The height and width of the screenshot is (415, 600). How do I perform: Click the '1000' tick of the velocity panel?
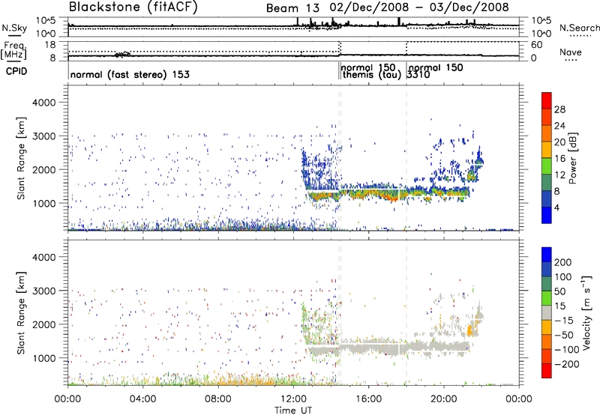coord(44,358)
